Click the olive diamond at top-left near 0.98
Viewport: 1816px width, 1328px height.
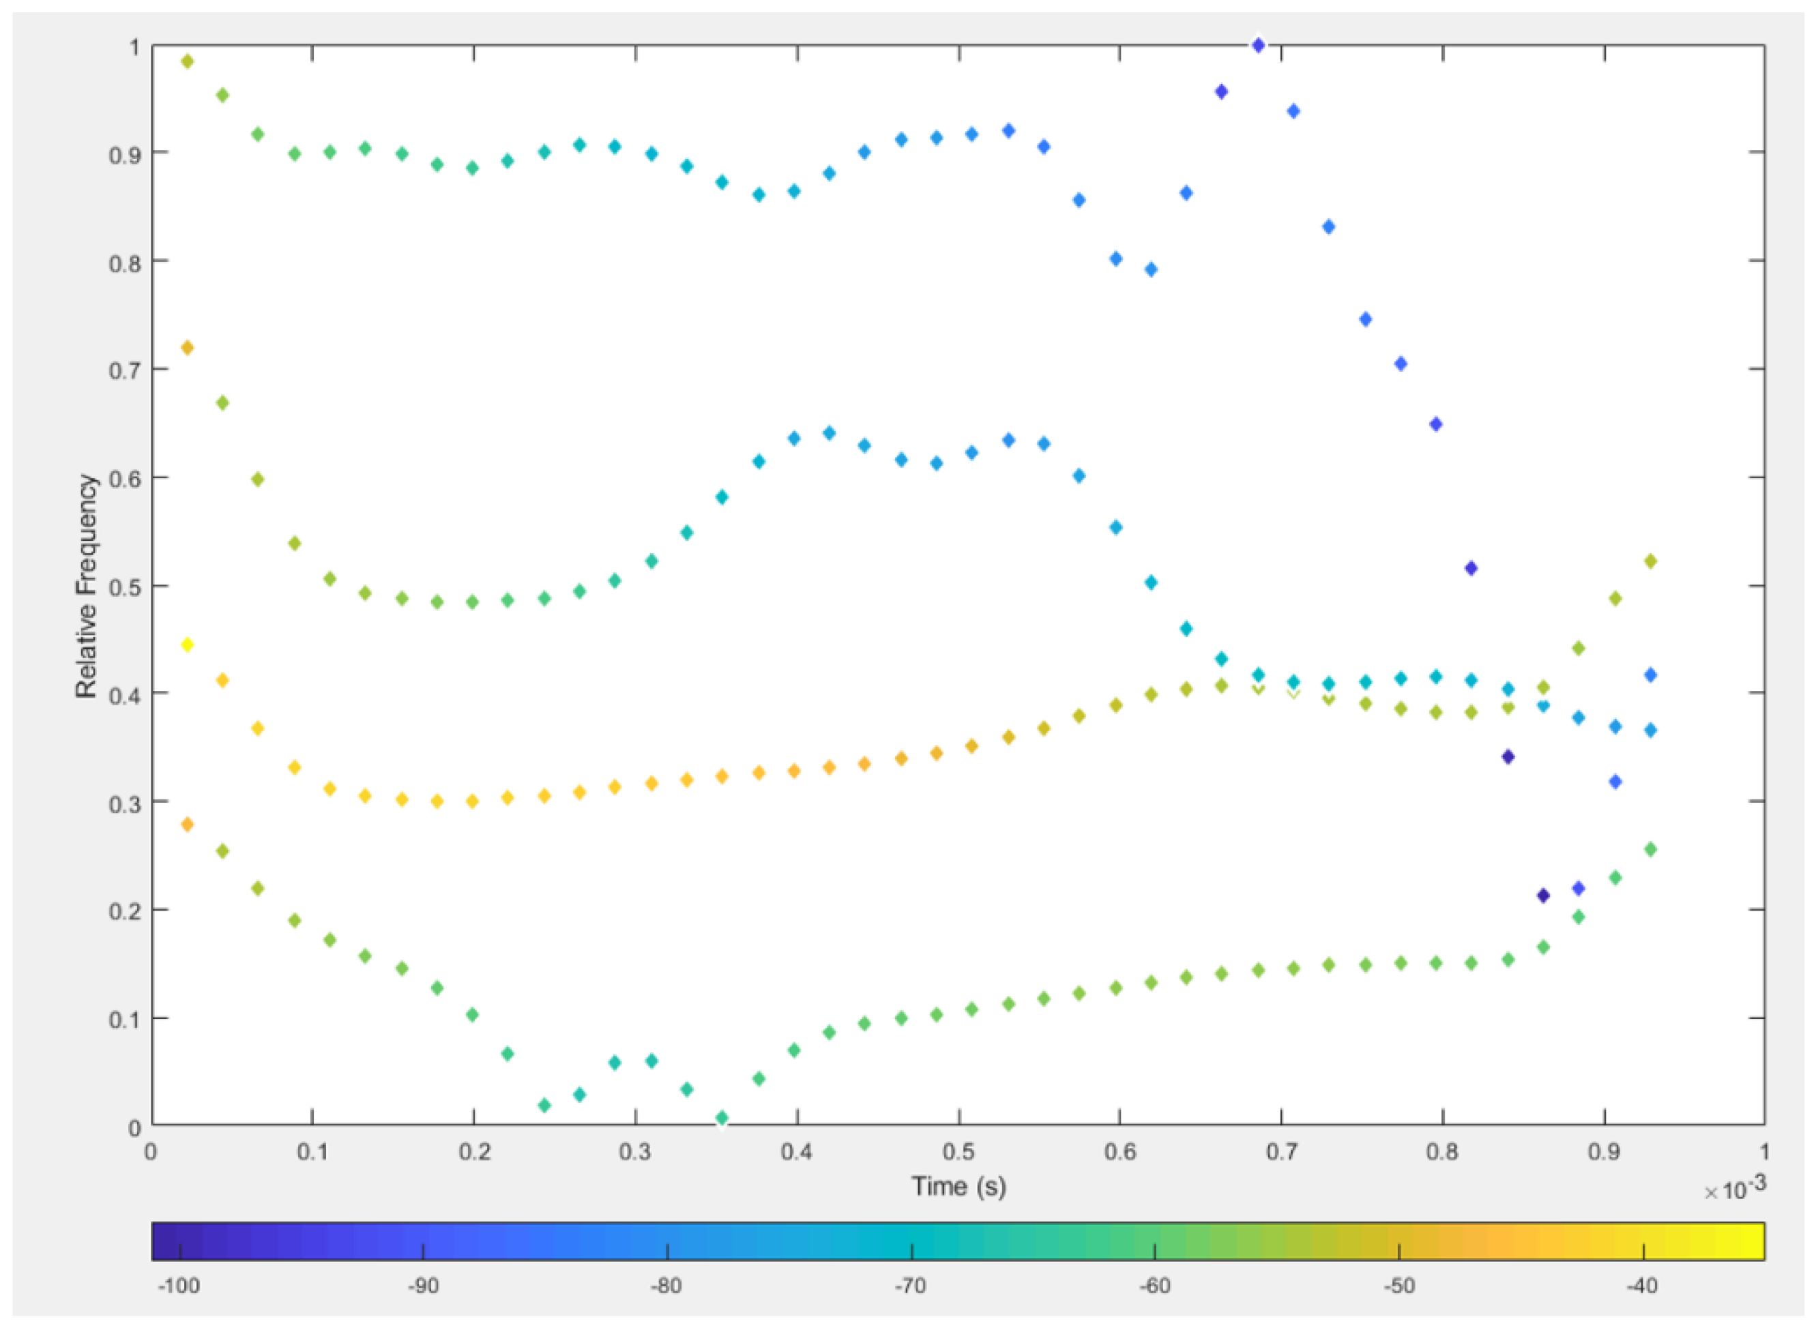[x=188, y=62]
